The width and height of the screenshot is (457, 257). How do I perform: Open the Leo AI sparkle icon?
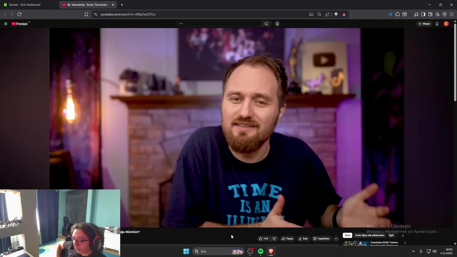[x=437, y=14]
